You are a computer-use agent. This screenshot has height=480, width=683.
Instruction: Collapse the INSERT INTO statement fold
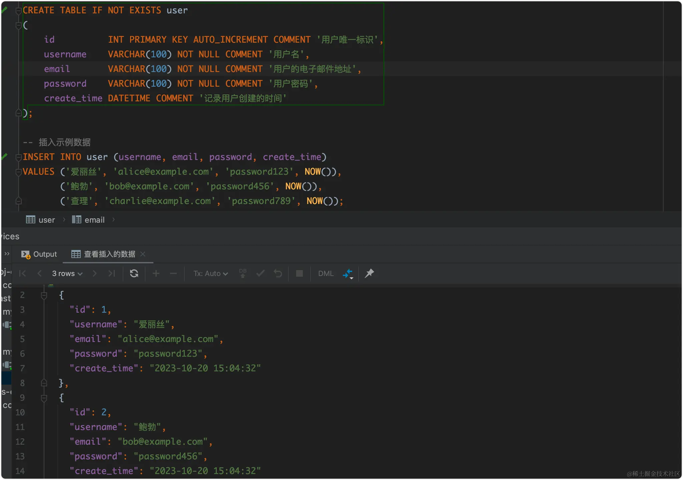tap(19, 157)
